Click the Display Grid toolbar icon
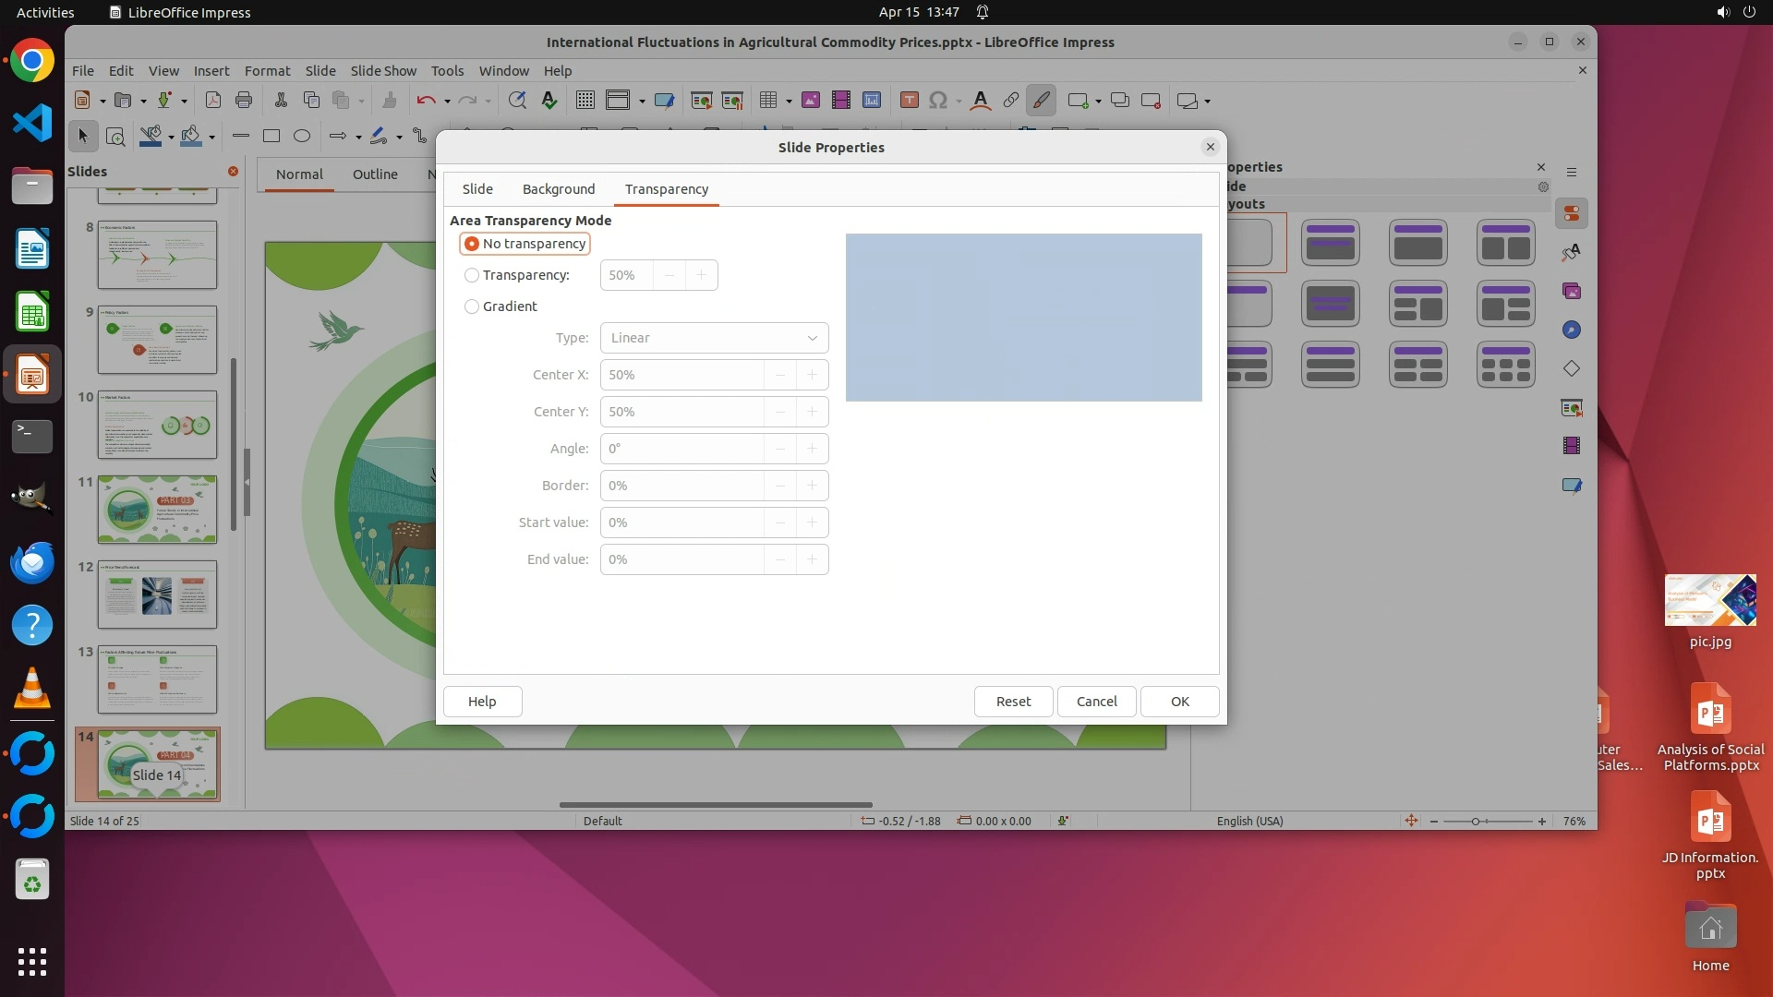Image resolution: width=1773 pixels, height=997 pixels. click(x=585, y=101)
